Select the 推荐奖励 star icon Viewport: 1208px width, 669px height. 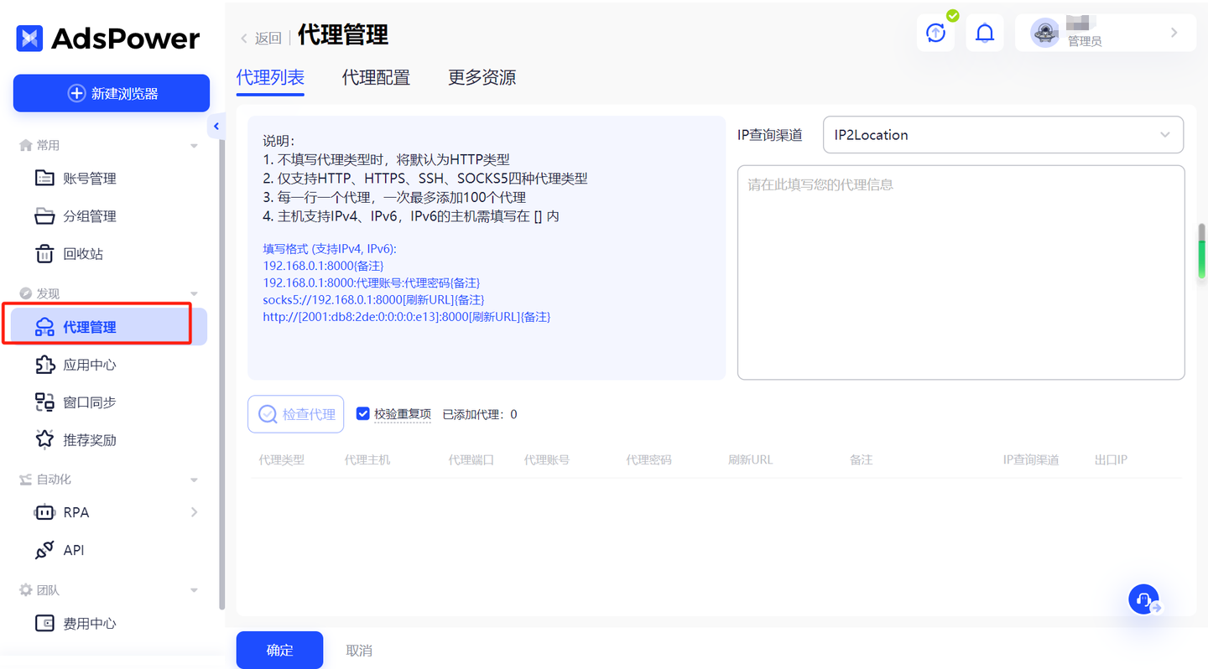[44, 438]
